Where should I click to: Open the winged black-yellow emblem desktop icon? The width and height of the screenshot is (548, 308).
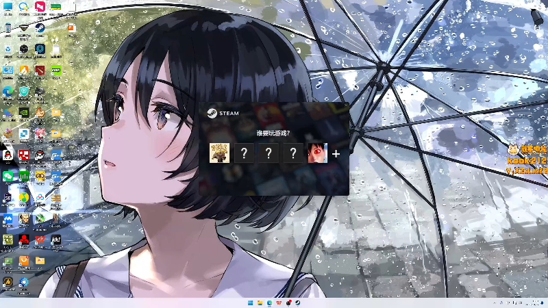(24, 28)
